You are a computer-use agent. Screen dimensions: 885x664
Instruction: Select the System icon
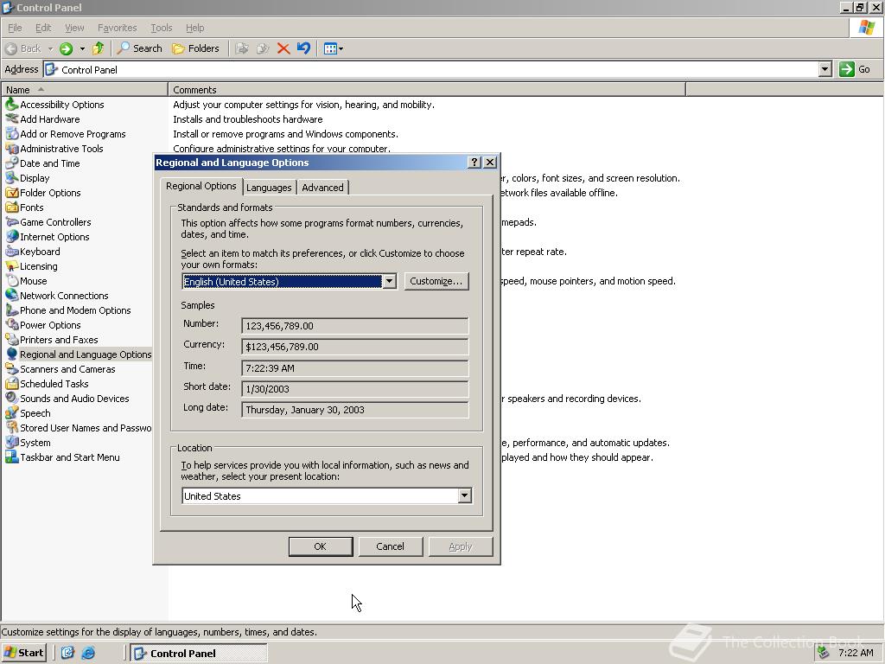coord(11,442)
